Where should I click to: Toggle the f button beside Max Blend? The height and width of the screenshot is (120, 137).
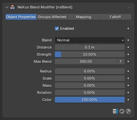pos(121,61)
